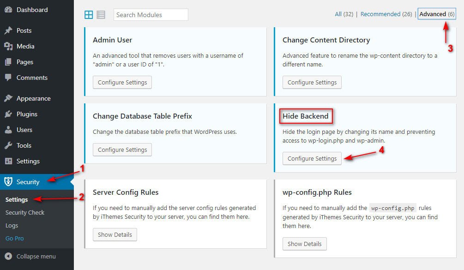Switch to grid view icon

pyautogui.click(x=89, y=15)
